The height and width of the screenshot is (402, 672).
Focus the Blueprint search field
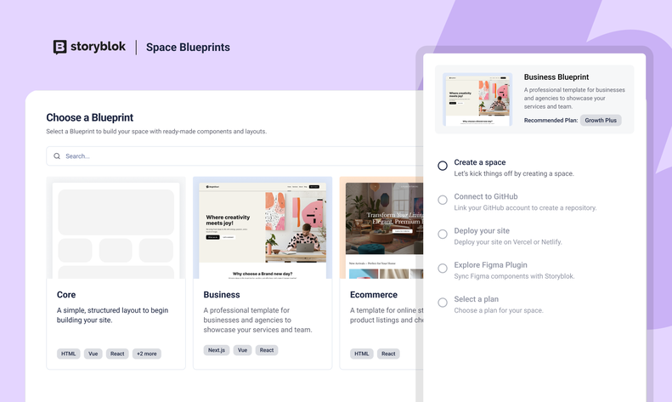pos(234,156)
